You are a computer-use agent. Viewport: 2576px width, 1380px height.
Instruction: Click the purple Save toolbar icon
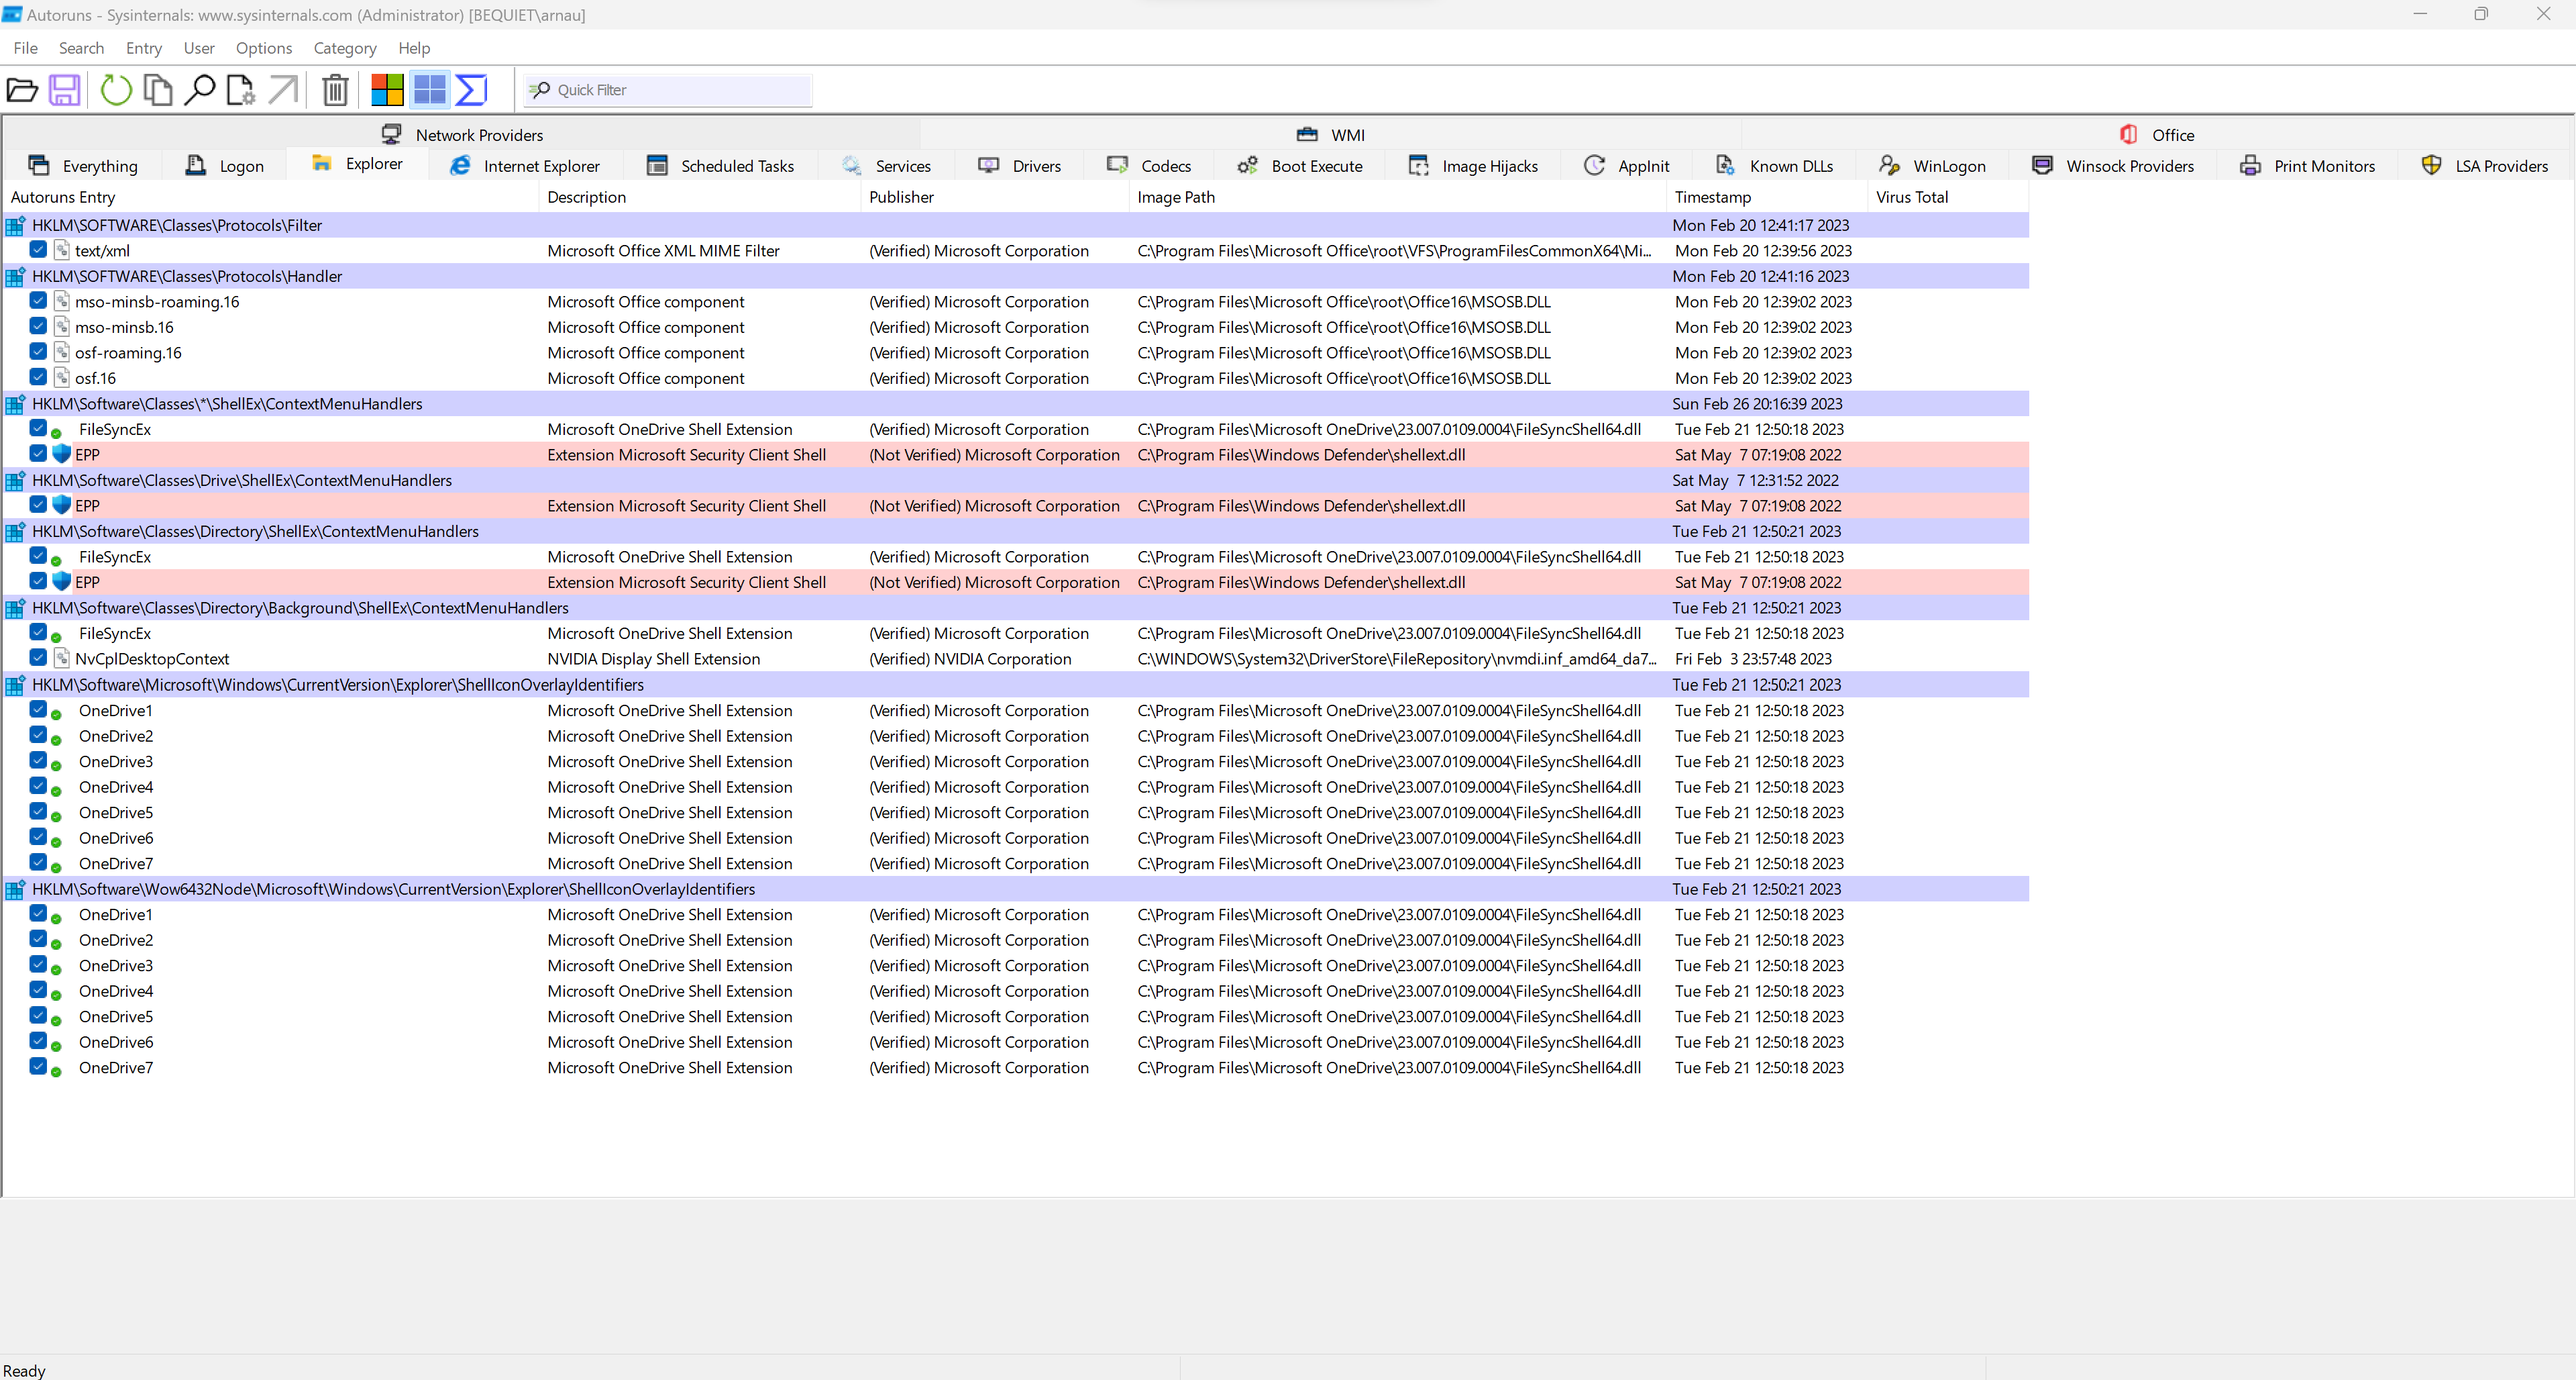(65, 90)
